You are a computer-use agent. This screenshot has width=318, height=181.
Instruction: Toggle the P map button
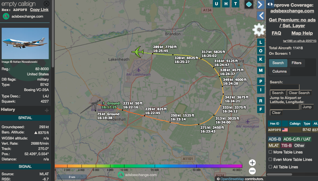pyautogui.click(x=261, y=81)
